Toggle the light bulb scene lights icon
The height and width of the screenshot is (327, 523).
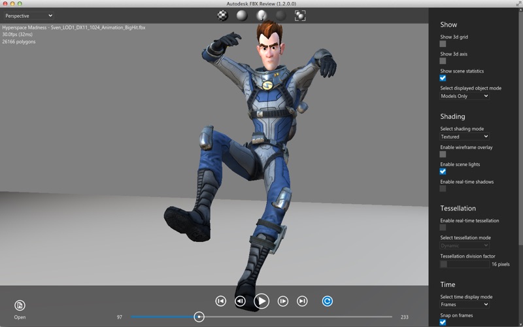coord(261,16)
